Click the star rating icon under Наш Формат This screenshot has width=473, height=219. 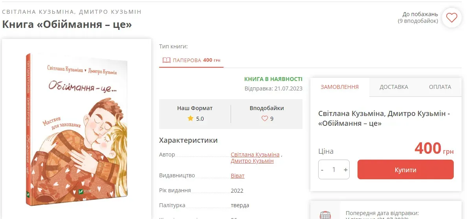(x=191, y=118)
